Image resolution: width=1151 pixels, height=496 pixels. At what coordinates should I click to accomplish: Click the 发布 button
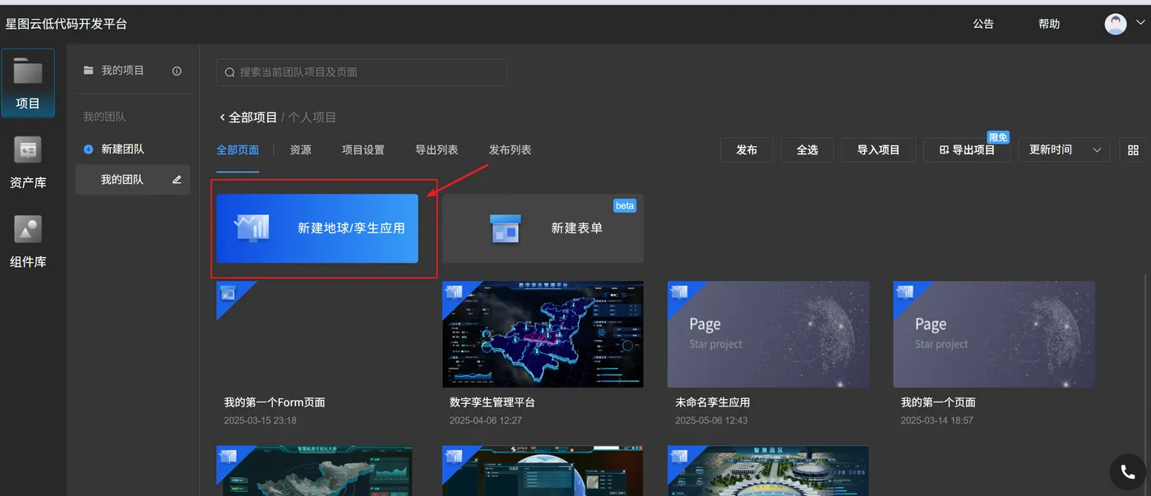(x=747, y=150)
